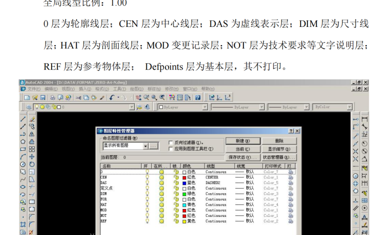Open the ByColor plot style dropdown
380x235 pixels.
tap(349, 107)
